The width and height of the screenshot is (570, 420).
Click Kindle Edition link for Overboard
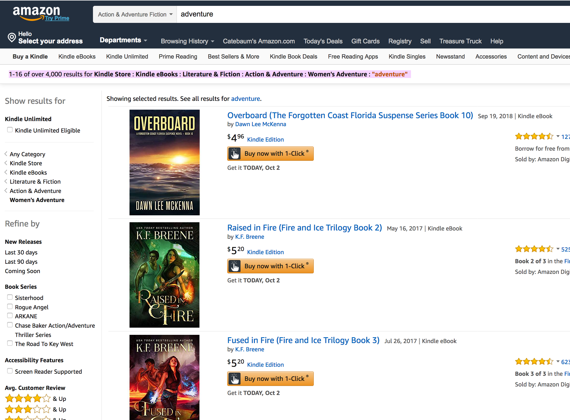tap(265, 139)
